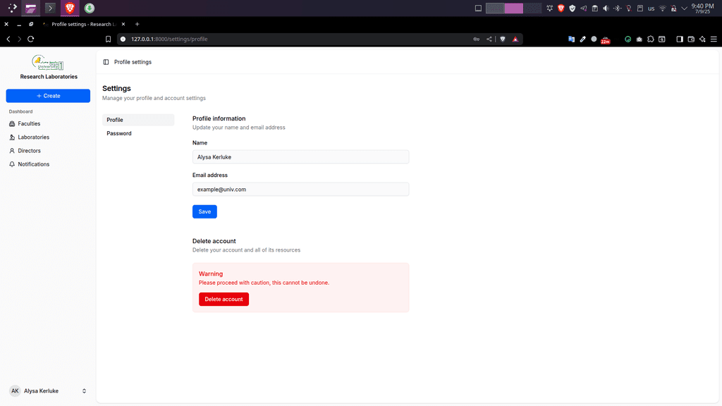Focus the Name input field
The height and width of the screenshot is (406, 722).
tap(300, 157)
